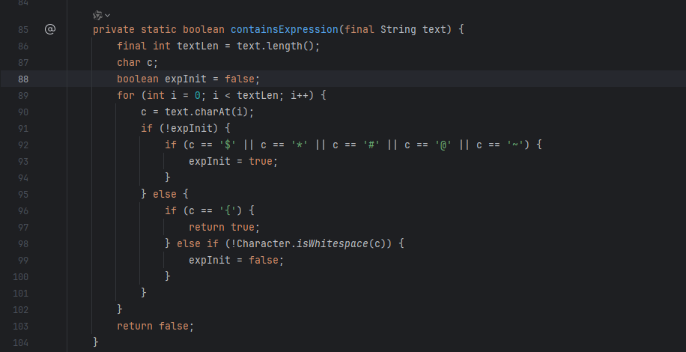
Task: Expand the chevron beside the inlay hint icon
Action: (108, 15)
